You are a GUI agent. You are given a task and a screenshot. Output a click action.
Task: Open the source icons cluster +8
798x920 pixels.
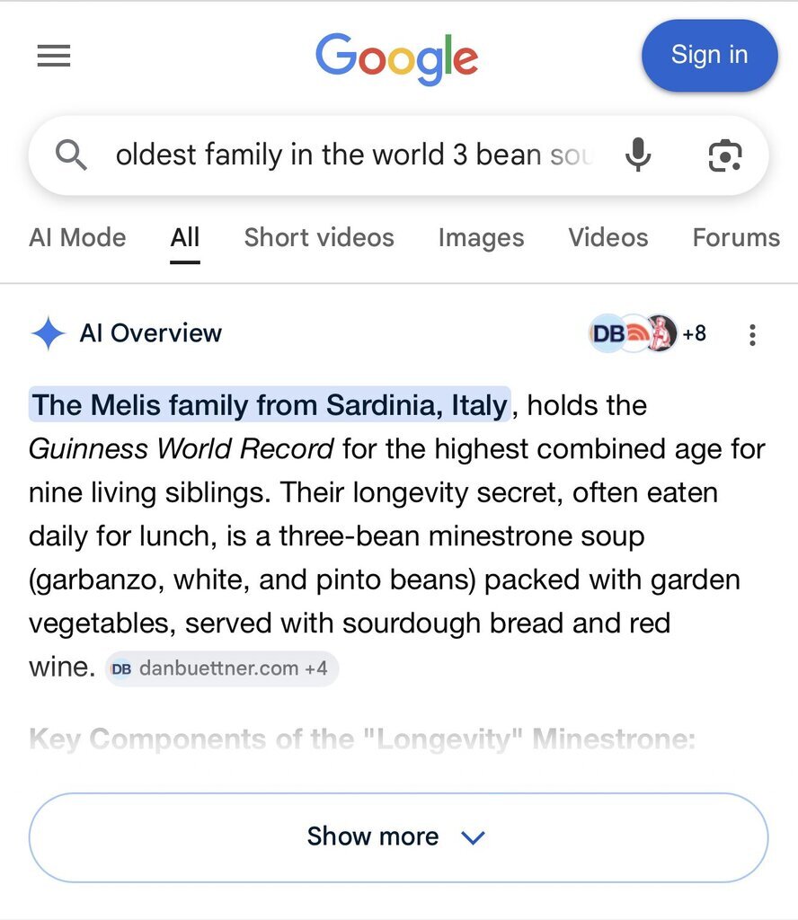tap(647, 334)
